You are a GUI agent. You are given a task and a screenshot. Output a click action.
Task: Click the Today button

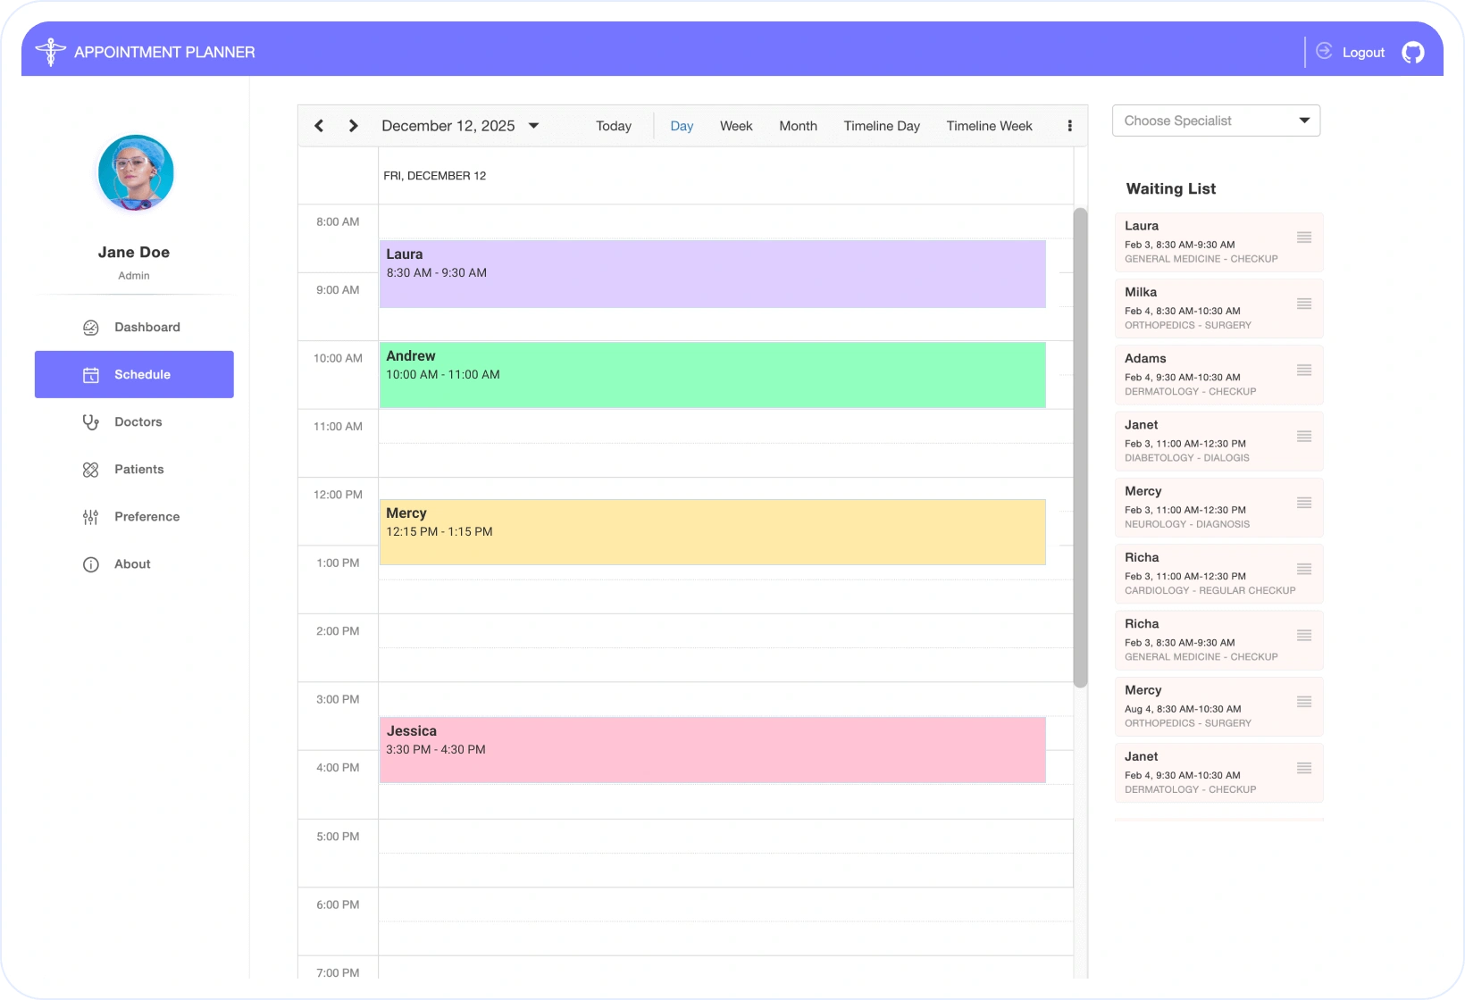click(x=613, y=126)
